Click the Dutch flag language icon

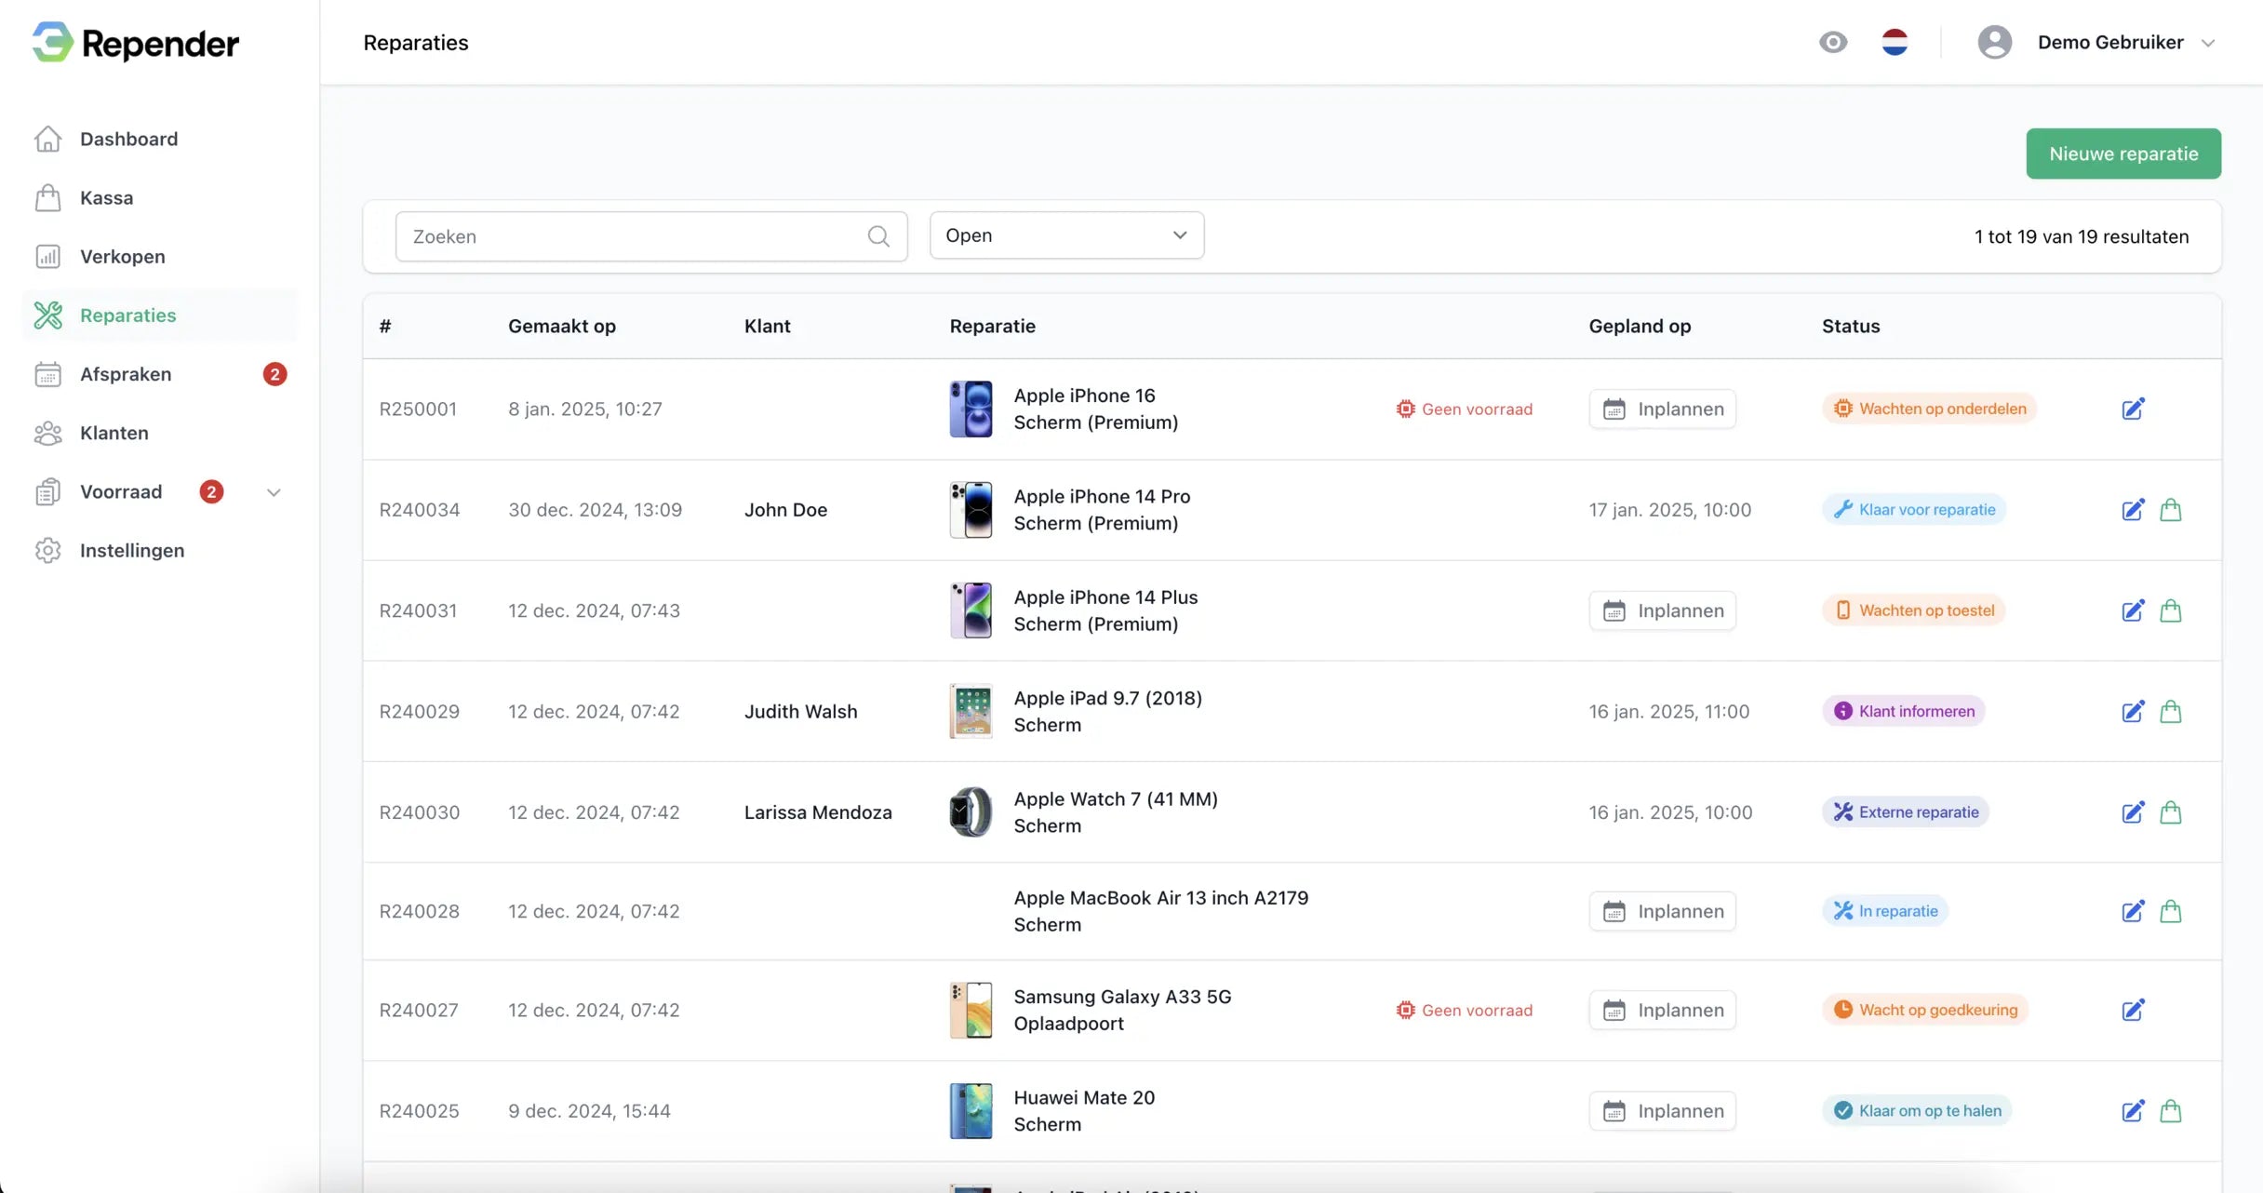[1894, 42]
